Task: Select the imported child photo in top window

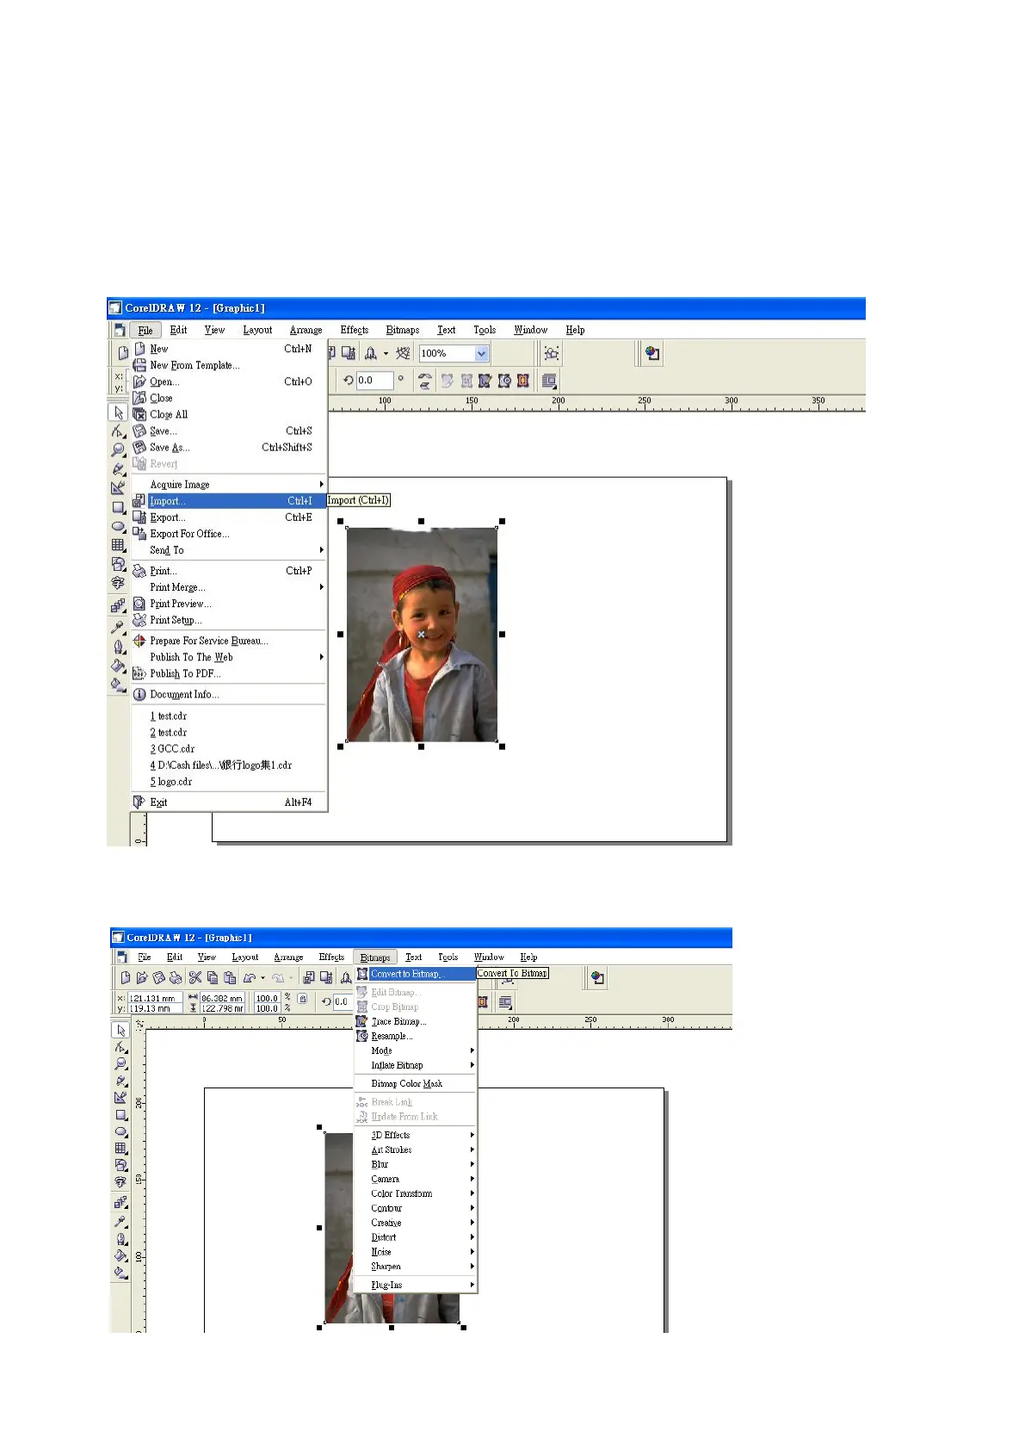Action: coord(422,635)
